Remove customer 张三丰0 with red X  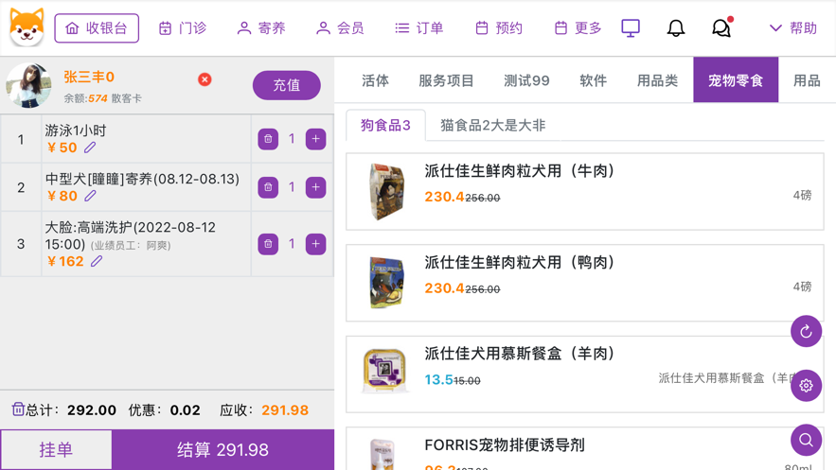tap(205, 79)
